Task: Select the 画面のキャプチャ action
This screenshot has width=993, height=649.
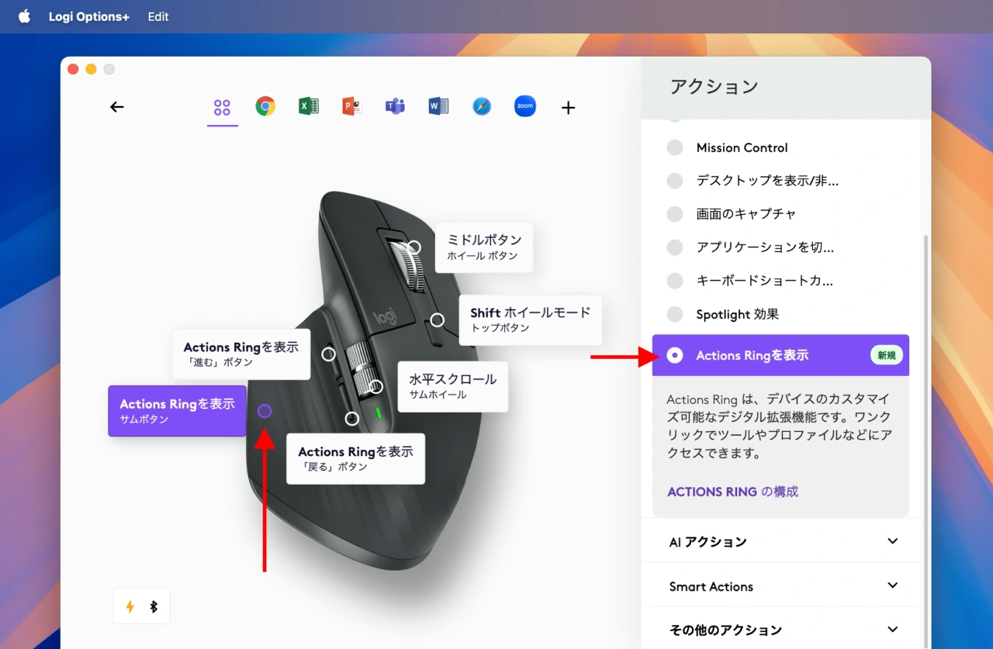Action: 674,214
